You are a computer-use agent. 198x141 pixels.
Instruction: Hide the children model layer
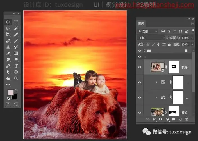coord(140,67)
